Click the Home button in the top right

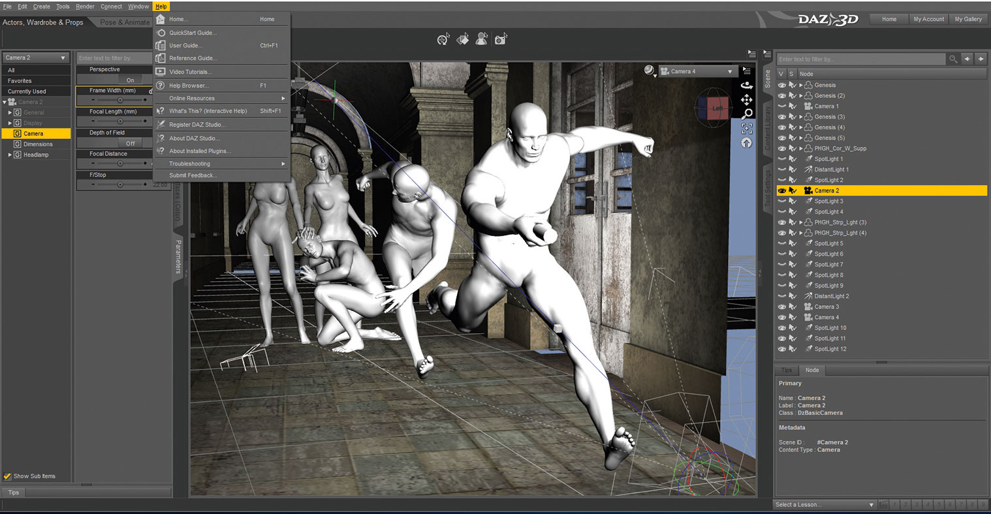pyautogui.click(x=889, y=20)
